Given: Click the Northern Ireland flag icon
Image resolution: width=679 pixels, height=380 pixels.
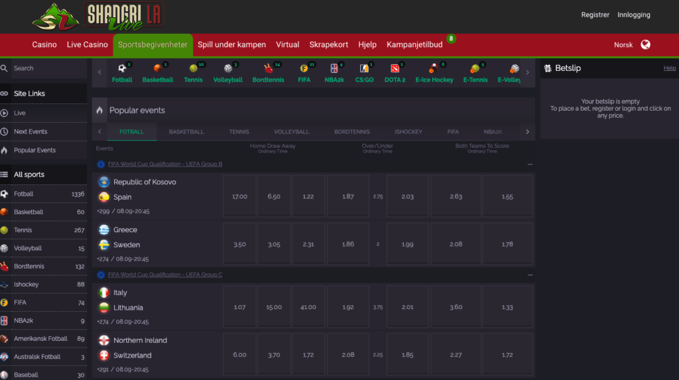Looking at the screenshot, I should (104, 340).
